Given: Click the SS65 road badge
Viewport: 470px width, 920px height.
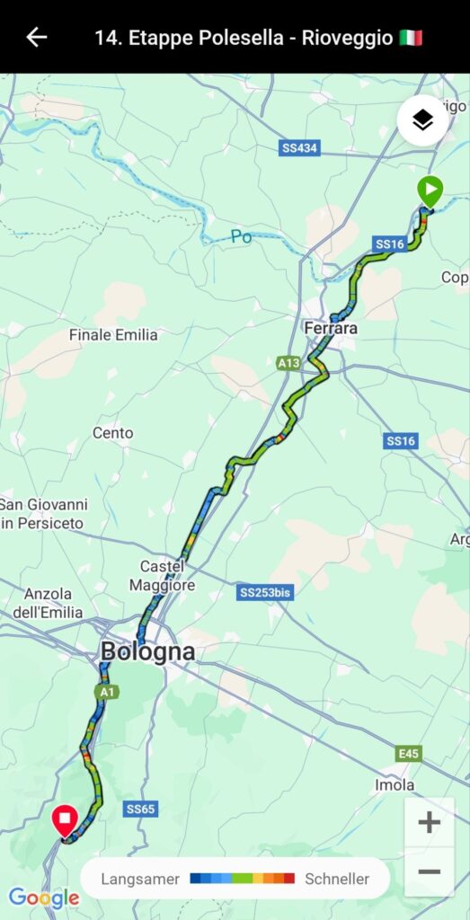Looking at the screenshot, I should tap(140, 809).
